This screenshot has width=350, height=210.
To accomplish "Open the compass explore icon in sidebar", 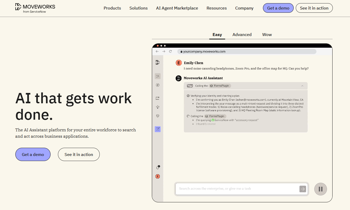I will pyautogui.click(x=158, y=85).
